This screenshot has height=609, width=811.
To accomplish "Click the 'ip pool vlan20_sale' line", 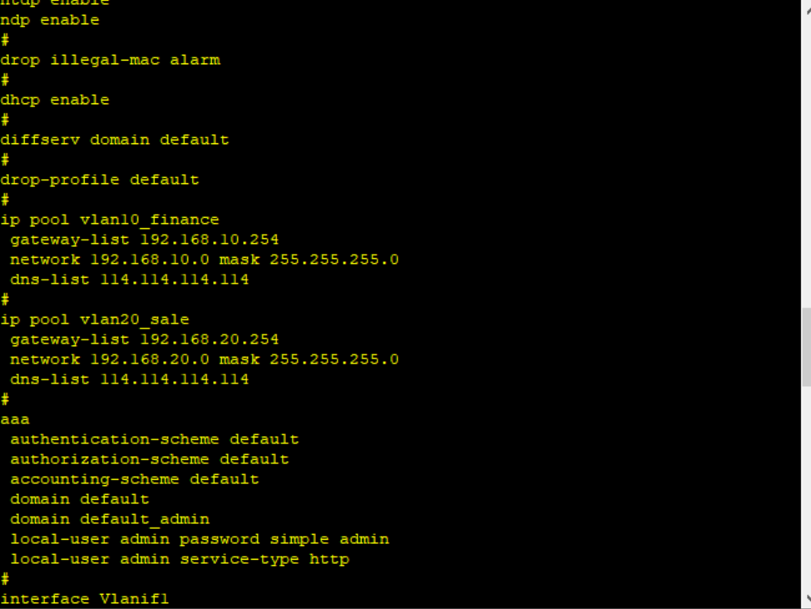I will click(95, 319).
